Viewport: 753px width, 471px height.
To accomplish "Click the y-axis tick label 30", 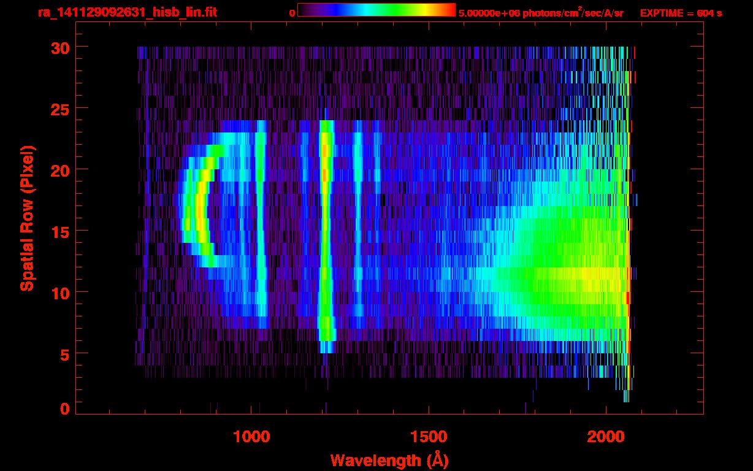I will click(x=60, y=47).
